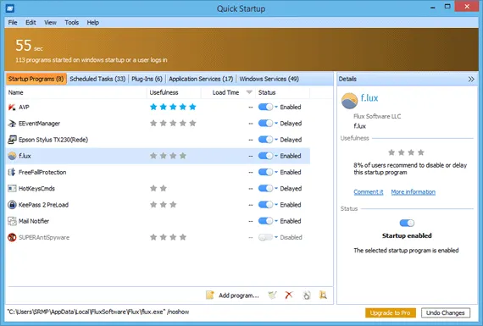Toggle the f.lux row startup switch
This screenshot has width=483, height=326.
(x=265, y=156)
